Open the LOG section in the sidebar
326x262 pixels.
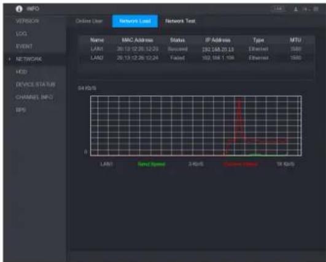[x=21, y=34]
